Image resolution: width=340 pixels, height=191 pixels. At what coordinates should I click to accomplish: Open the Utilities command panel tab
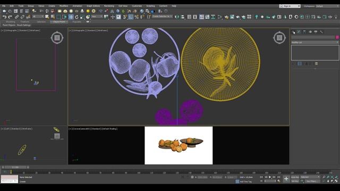(321, 32)
